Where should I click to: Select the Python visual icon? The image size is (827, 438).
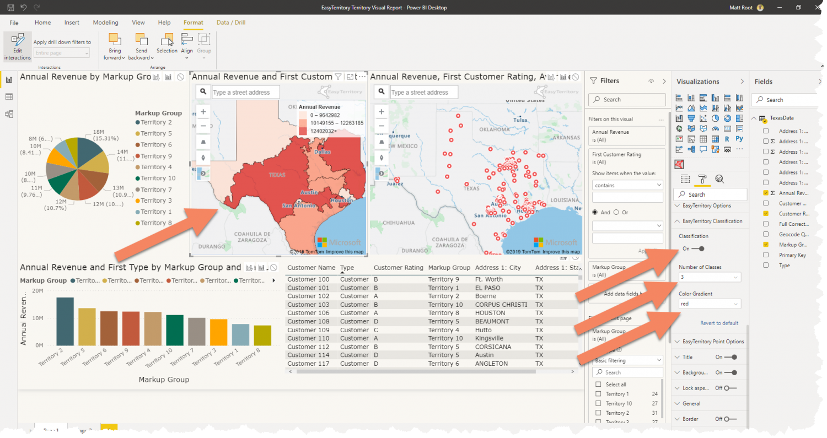pos(740,139)
